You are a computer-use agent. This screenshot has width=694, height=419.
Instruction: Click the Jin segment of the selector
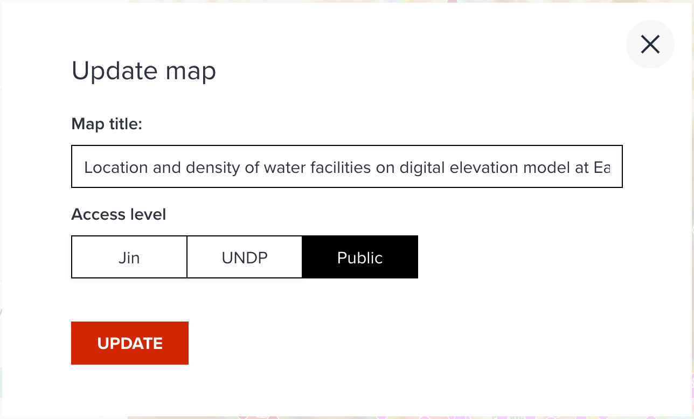pos(129,257)
